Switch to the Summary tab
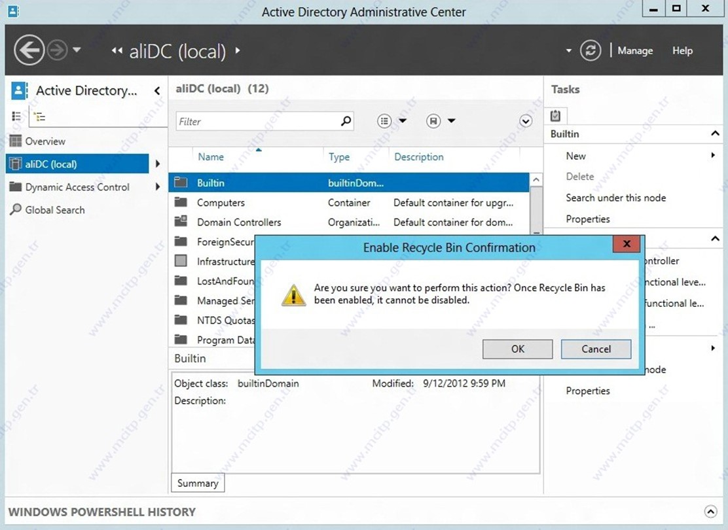The height and width of the screenshot is (530, 728). (x=198, y=483)
